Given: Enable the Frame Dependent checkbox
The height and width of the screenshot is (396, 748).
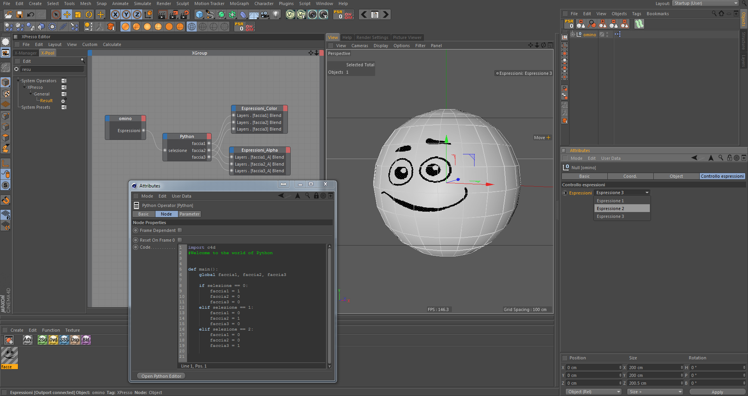Looking at the screenshot, I should 180,230.
